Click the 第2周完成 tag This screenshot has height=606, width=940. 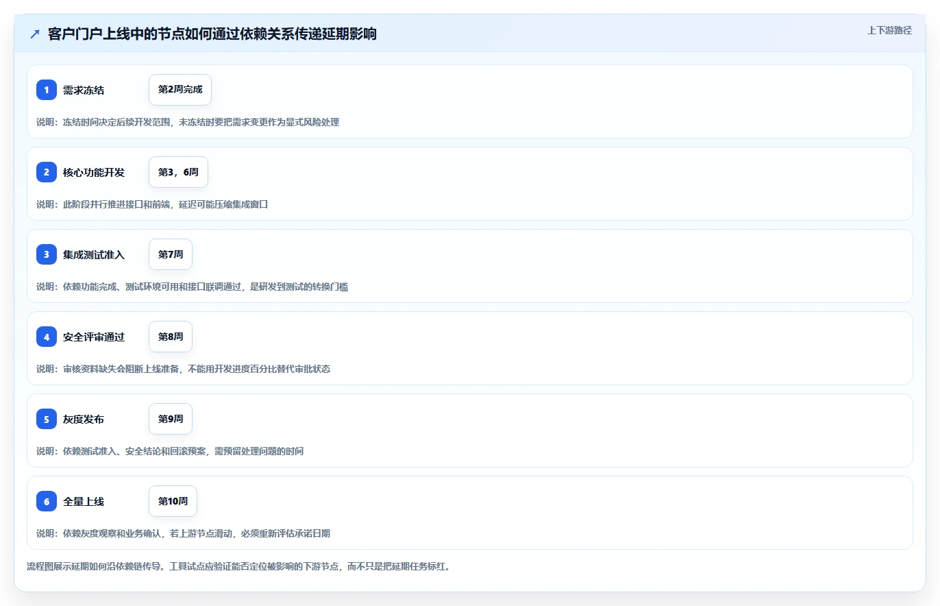(180, 90)
